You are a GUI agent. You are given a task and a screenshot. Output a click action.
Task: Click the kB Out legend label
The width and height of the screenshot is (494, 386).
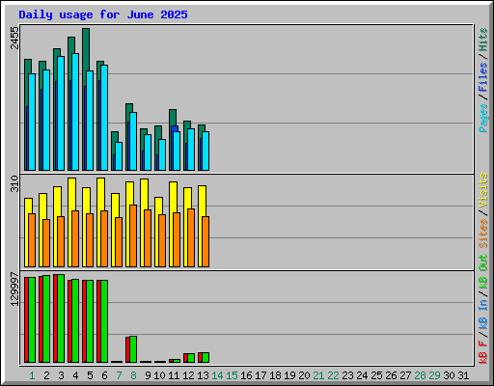click(x=483, y=272)
